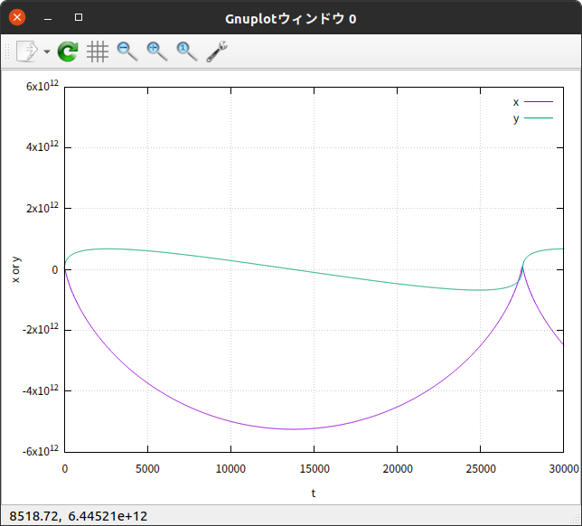
Task: Click the green y legend line sample
Action: click(x=539, y=118)
